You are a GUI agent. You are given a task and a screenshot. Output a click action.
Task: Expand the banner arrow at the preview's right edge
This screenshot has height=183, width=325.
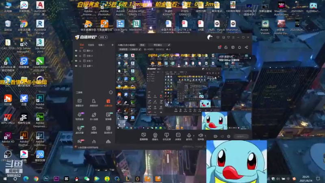(x=250, y=58)
